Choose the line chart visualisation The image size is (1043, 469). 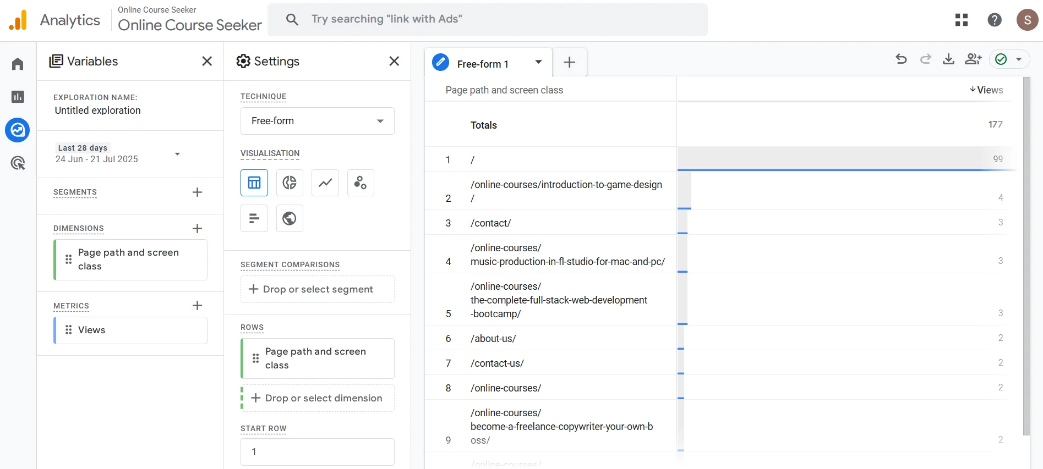click(x=325, y=183)
